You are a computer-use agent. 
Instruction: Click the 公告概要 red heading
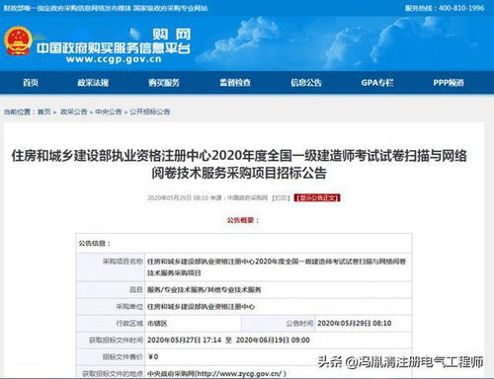click(243, 220)
